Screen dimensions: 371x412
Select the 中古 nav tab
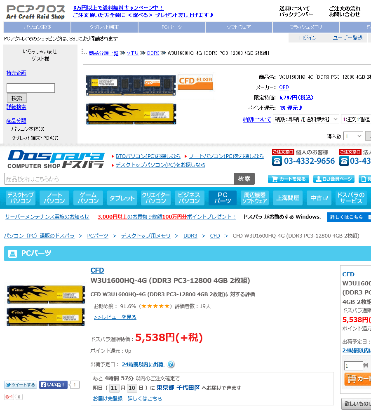319,198
